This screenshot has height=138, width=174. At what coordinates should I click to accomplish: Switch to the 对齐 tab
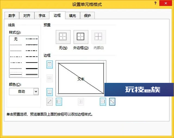[27, 15]
